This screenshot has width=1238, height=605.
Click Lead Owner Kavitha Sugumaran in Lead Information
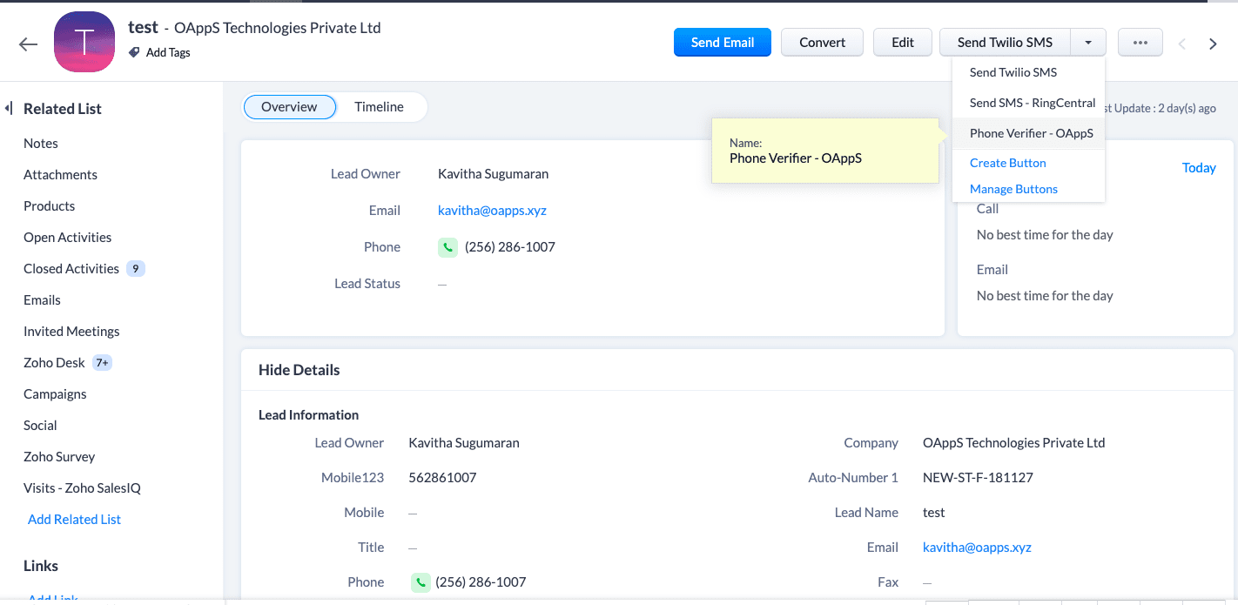[464, 443]
